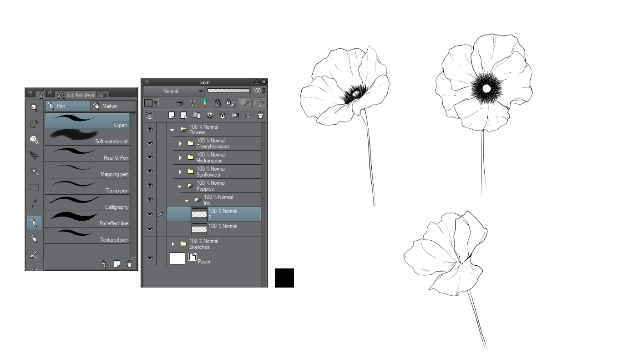Open sub tool materials import icon
Image resolution: width=633 pixels, height=364 pixels.
click(x=104, y=264)
